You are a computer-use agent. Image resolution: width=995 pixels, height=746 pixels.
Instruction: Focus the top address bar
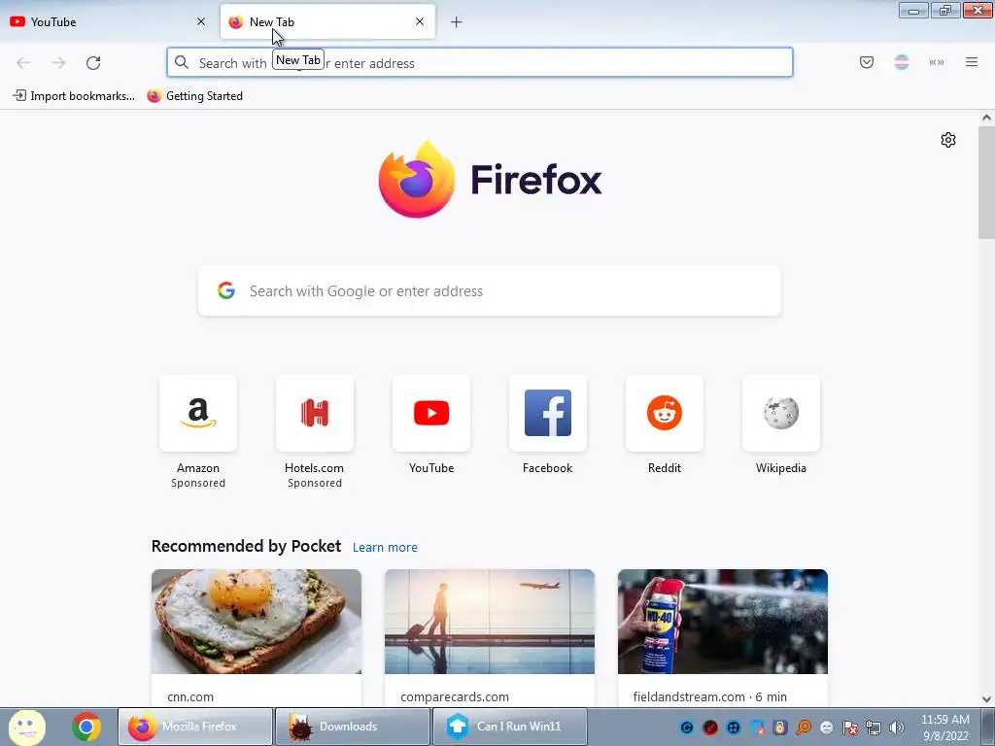point(480,63)
